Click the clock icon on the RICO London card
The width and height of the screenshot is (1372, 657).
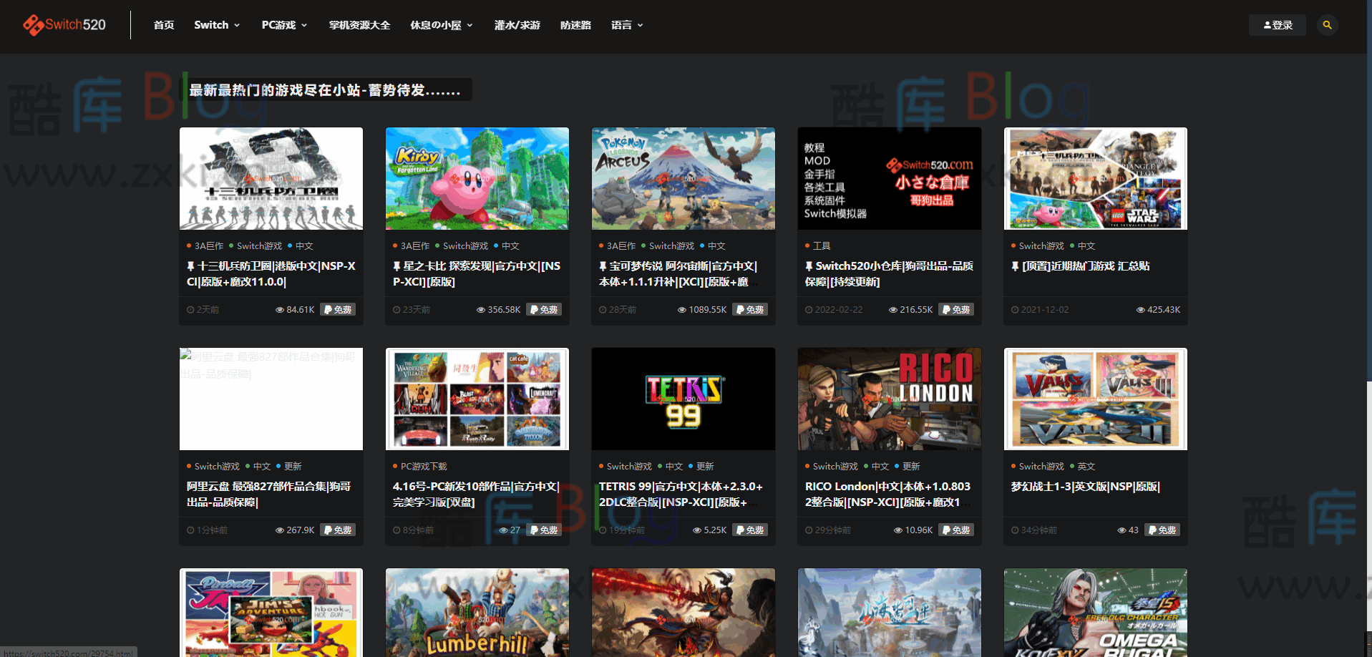[x=807, y=530]
